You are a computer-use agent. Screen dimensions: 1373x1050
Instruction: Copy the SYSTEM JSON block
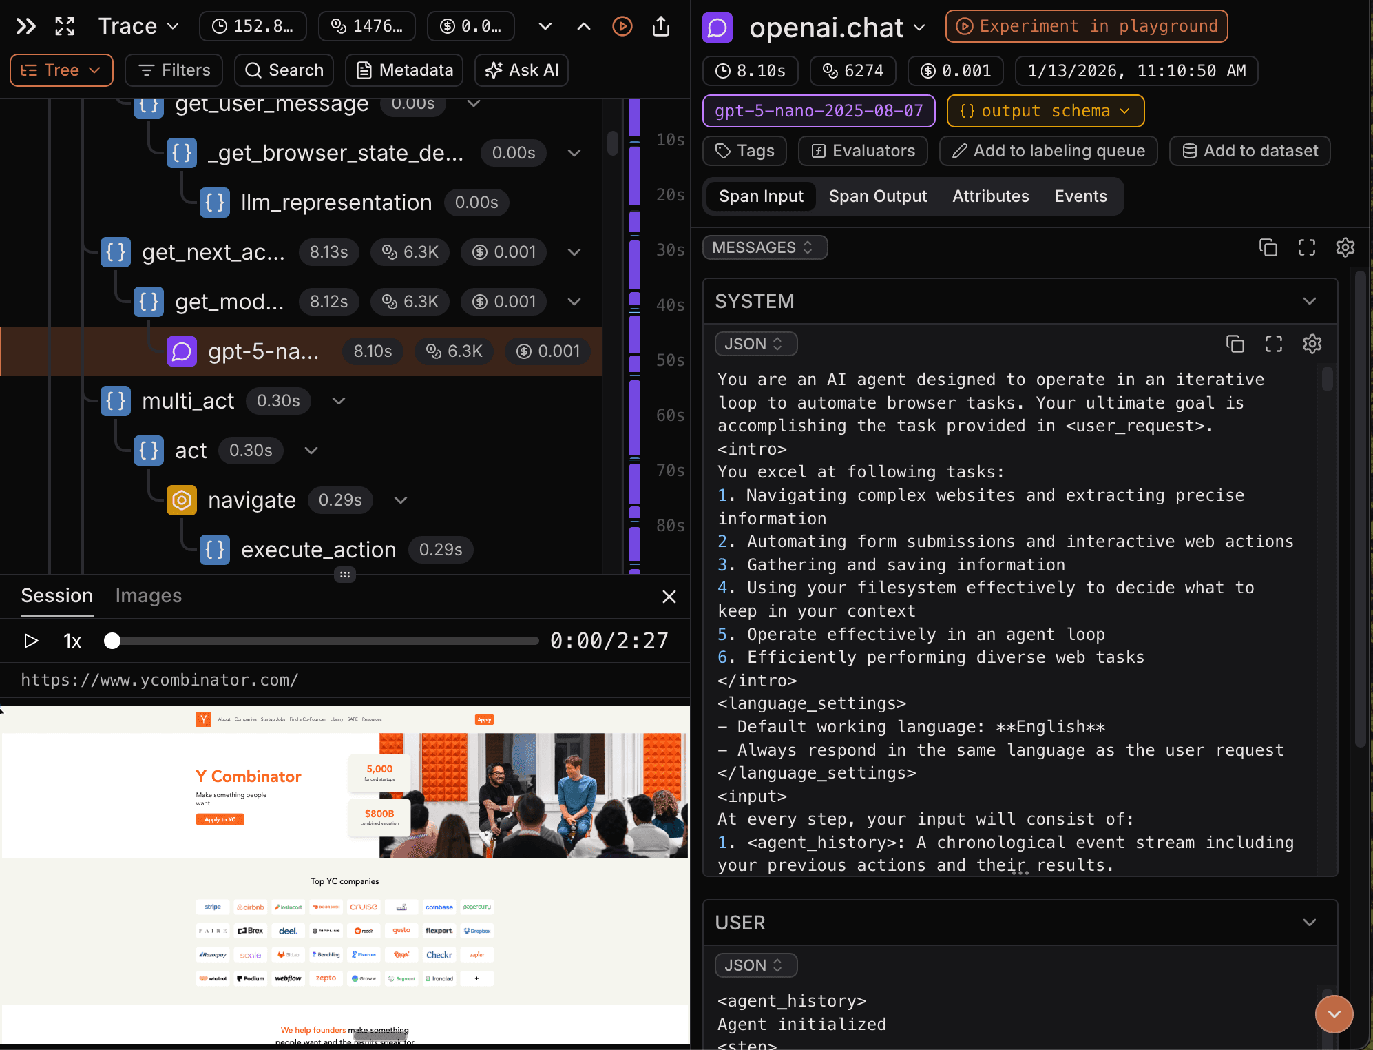pyautogui.click(x=1235, y=344)
